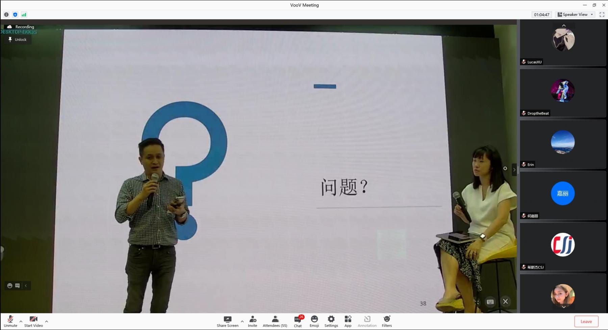The image size is (608, 330).
Task: Open meeting Settings gear
Action: (x=331, y=321)
